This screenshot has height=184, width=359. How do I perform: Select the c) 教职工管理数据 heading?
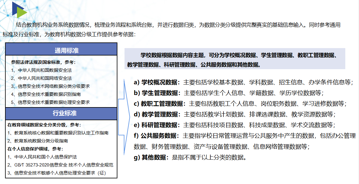coord(160,104)
